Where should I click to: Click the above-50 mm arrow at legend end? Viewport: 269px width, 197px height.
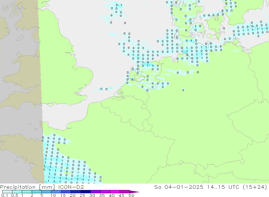(x=134, y=192)
